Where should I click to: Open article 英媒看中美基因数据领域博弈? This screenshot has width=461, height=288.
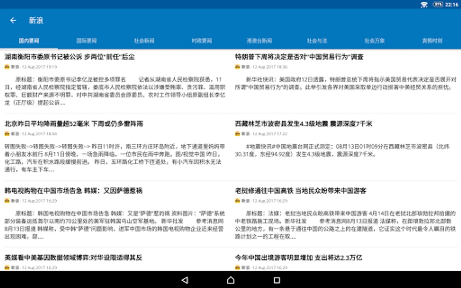click(x=73, y=258)
